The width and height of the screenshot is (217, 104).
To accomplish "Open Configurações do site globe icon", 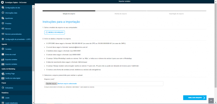I will point(3,8).
